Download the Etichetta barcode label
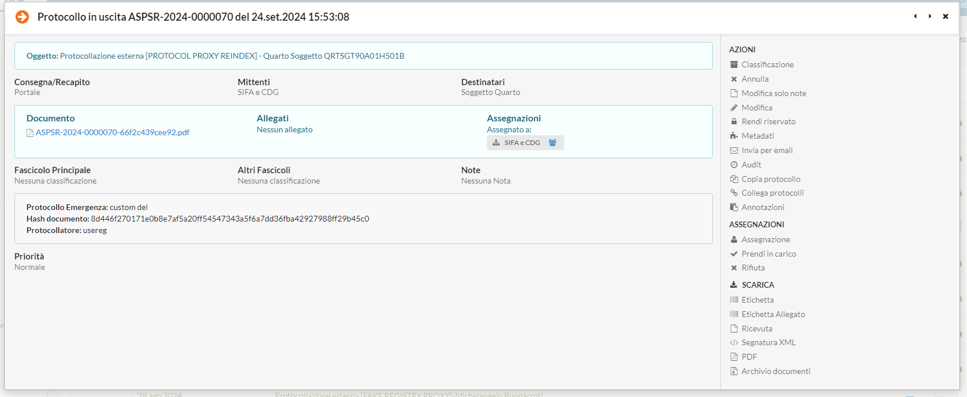The width and height of the screenshot is (967, 397). pos(757,300)
